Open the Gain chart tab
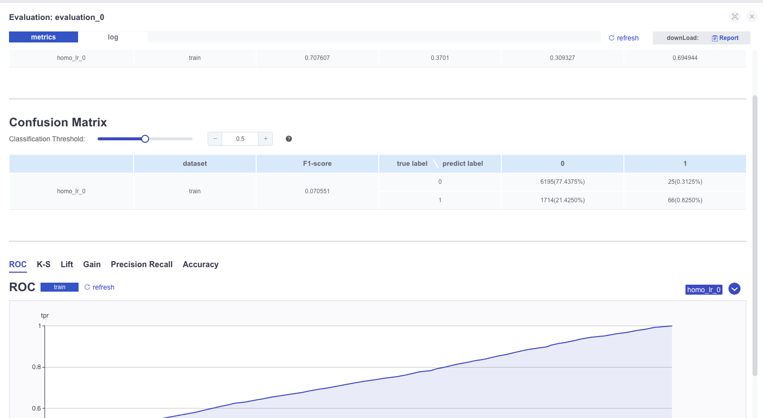This screenshot has width=763, height=418. (92, 264)
